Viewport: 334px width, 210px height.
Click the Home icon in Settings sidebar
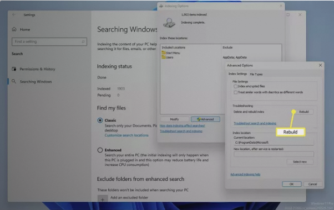[x=14, y=29]
